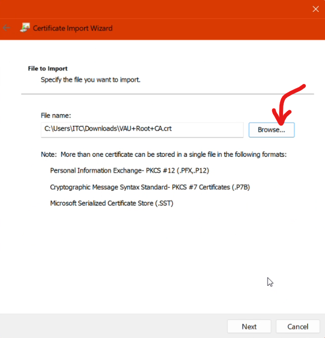Image resolution: width=325 pixels, height=338 pixels.
Task: Click the 'Specify the file you want to import' text
Action: [90, 80]
